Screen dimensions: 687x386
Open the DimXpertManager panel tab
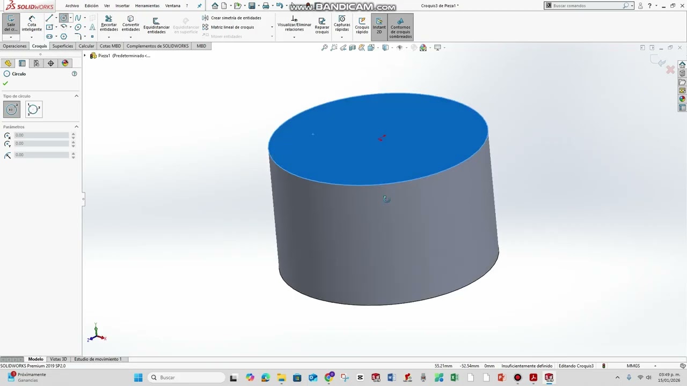[50, 63]
